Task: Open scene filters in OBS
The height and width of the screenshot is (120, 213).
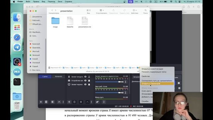Action: [x=53, y=102]
